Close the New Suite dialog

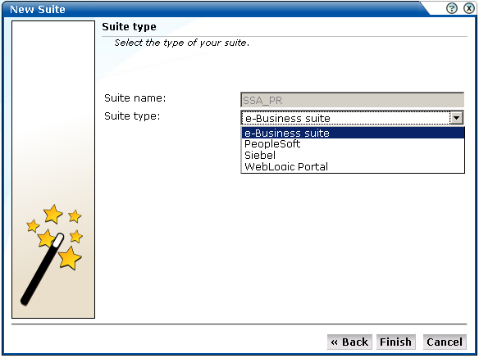[469, 8]
